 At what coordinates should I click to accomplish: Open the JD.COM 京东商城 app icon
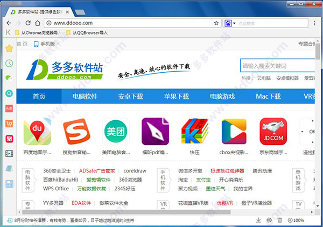pyautogui.click(x=273, y=132)
